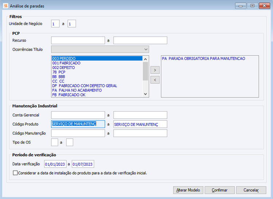Click the Análise de paradas app icon

click(x=5, y=6)
